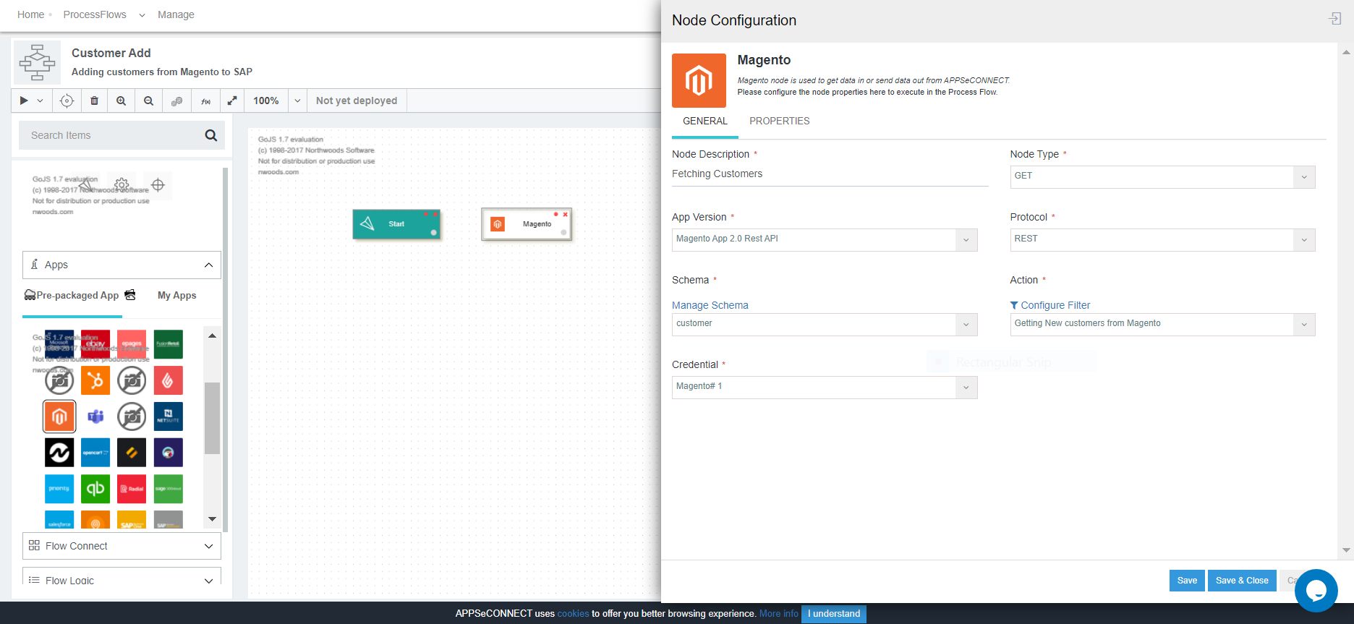Open the Schema customer dropdown
Viewport: 1354px width, 624px height.
coord(825,324)
